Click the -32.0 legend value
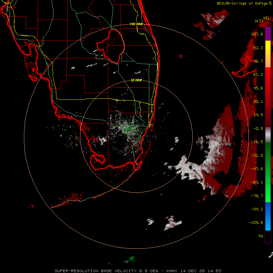Viewport: 273px width, 273px height. tap(257, 156)
